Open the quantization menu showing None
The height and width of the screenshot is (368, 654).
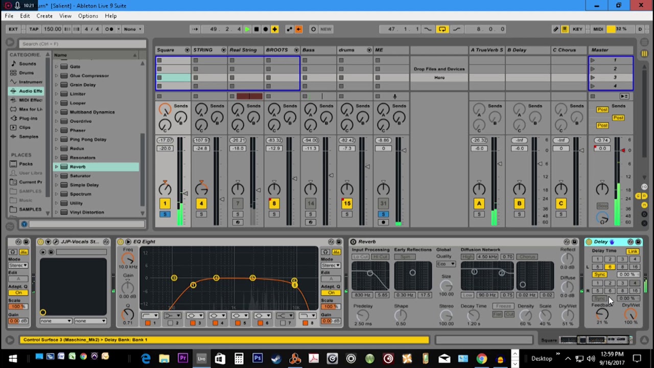[x=133, y=29]
